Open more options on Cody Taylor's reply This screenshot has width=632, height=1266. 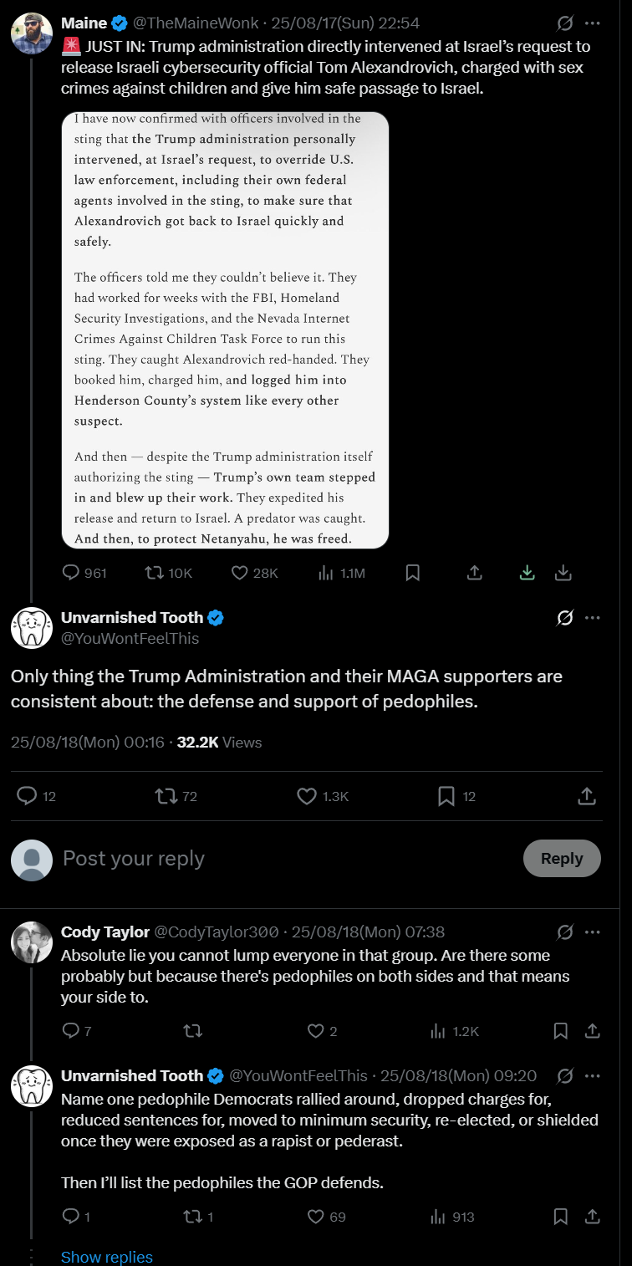click(x=593, y=932)
